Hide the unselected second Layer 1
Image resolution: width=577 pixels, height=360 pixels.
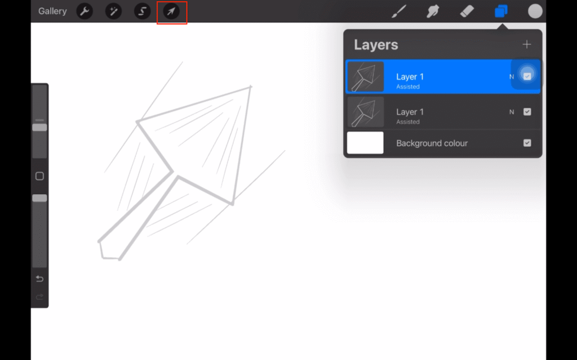(x=527, y=112)
